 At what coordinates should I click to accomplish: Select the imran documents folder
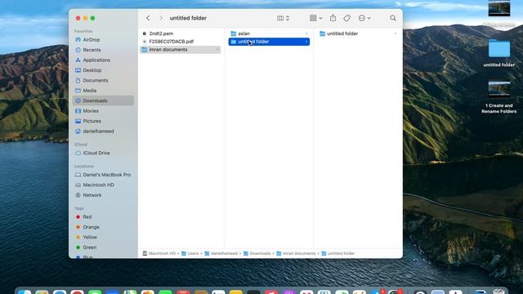pos(180,49)
